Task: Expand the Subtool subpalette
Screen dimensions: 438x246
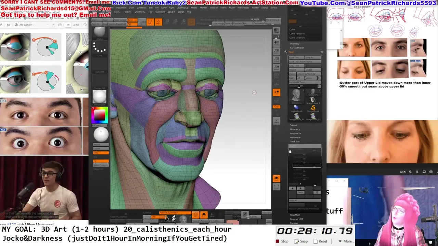Action: pyautogui.click(x=294, y=125)
